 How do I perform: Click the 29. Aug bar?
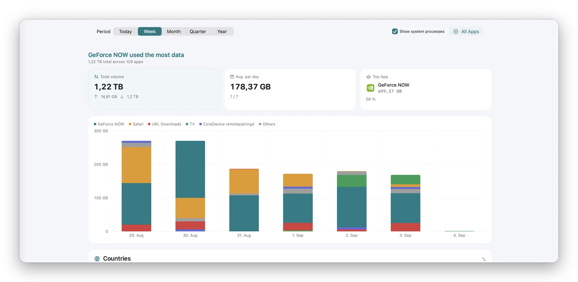click(136, 186)
